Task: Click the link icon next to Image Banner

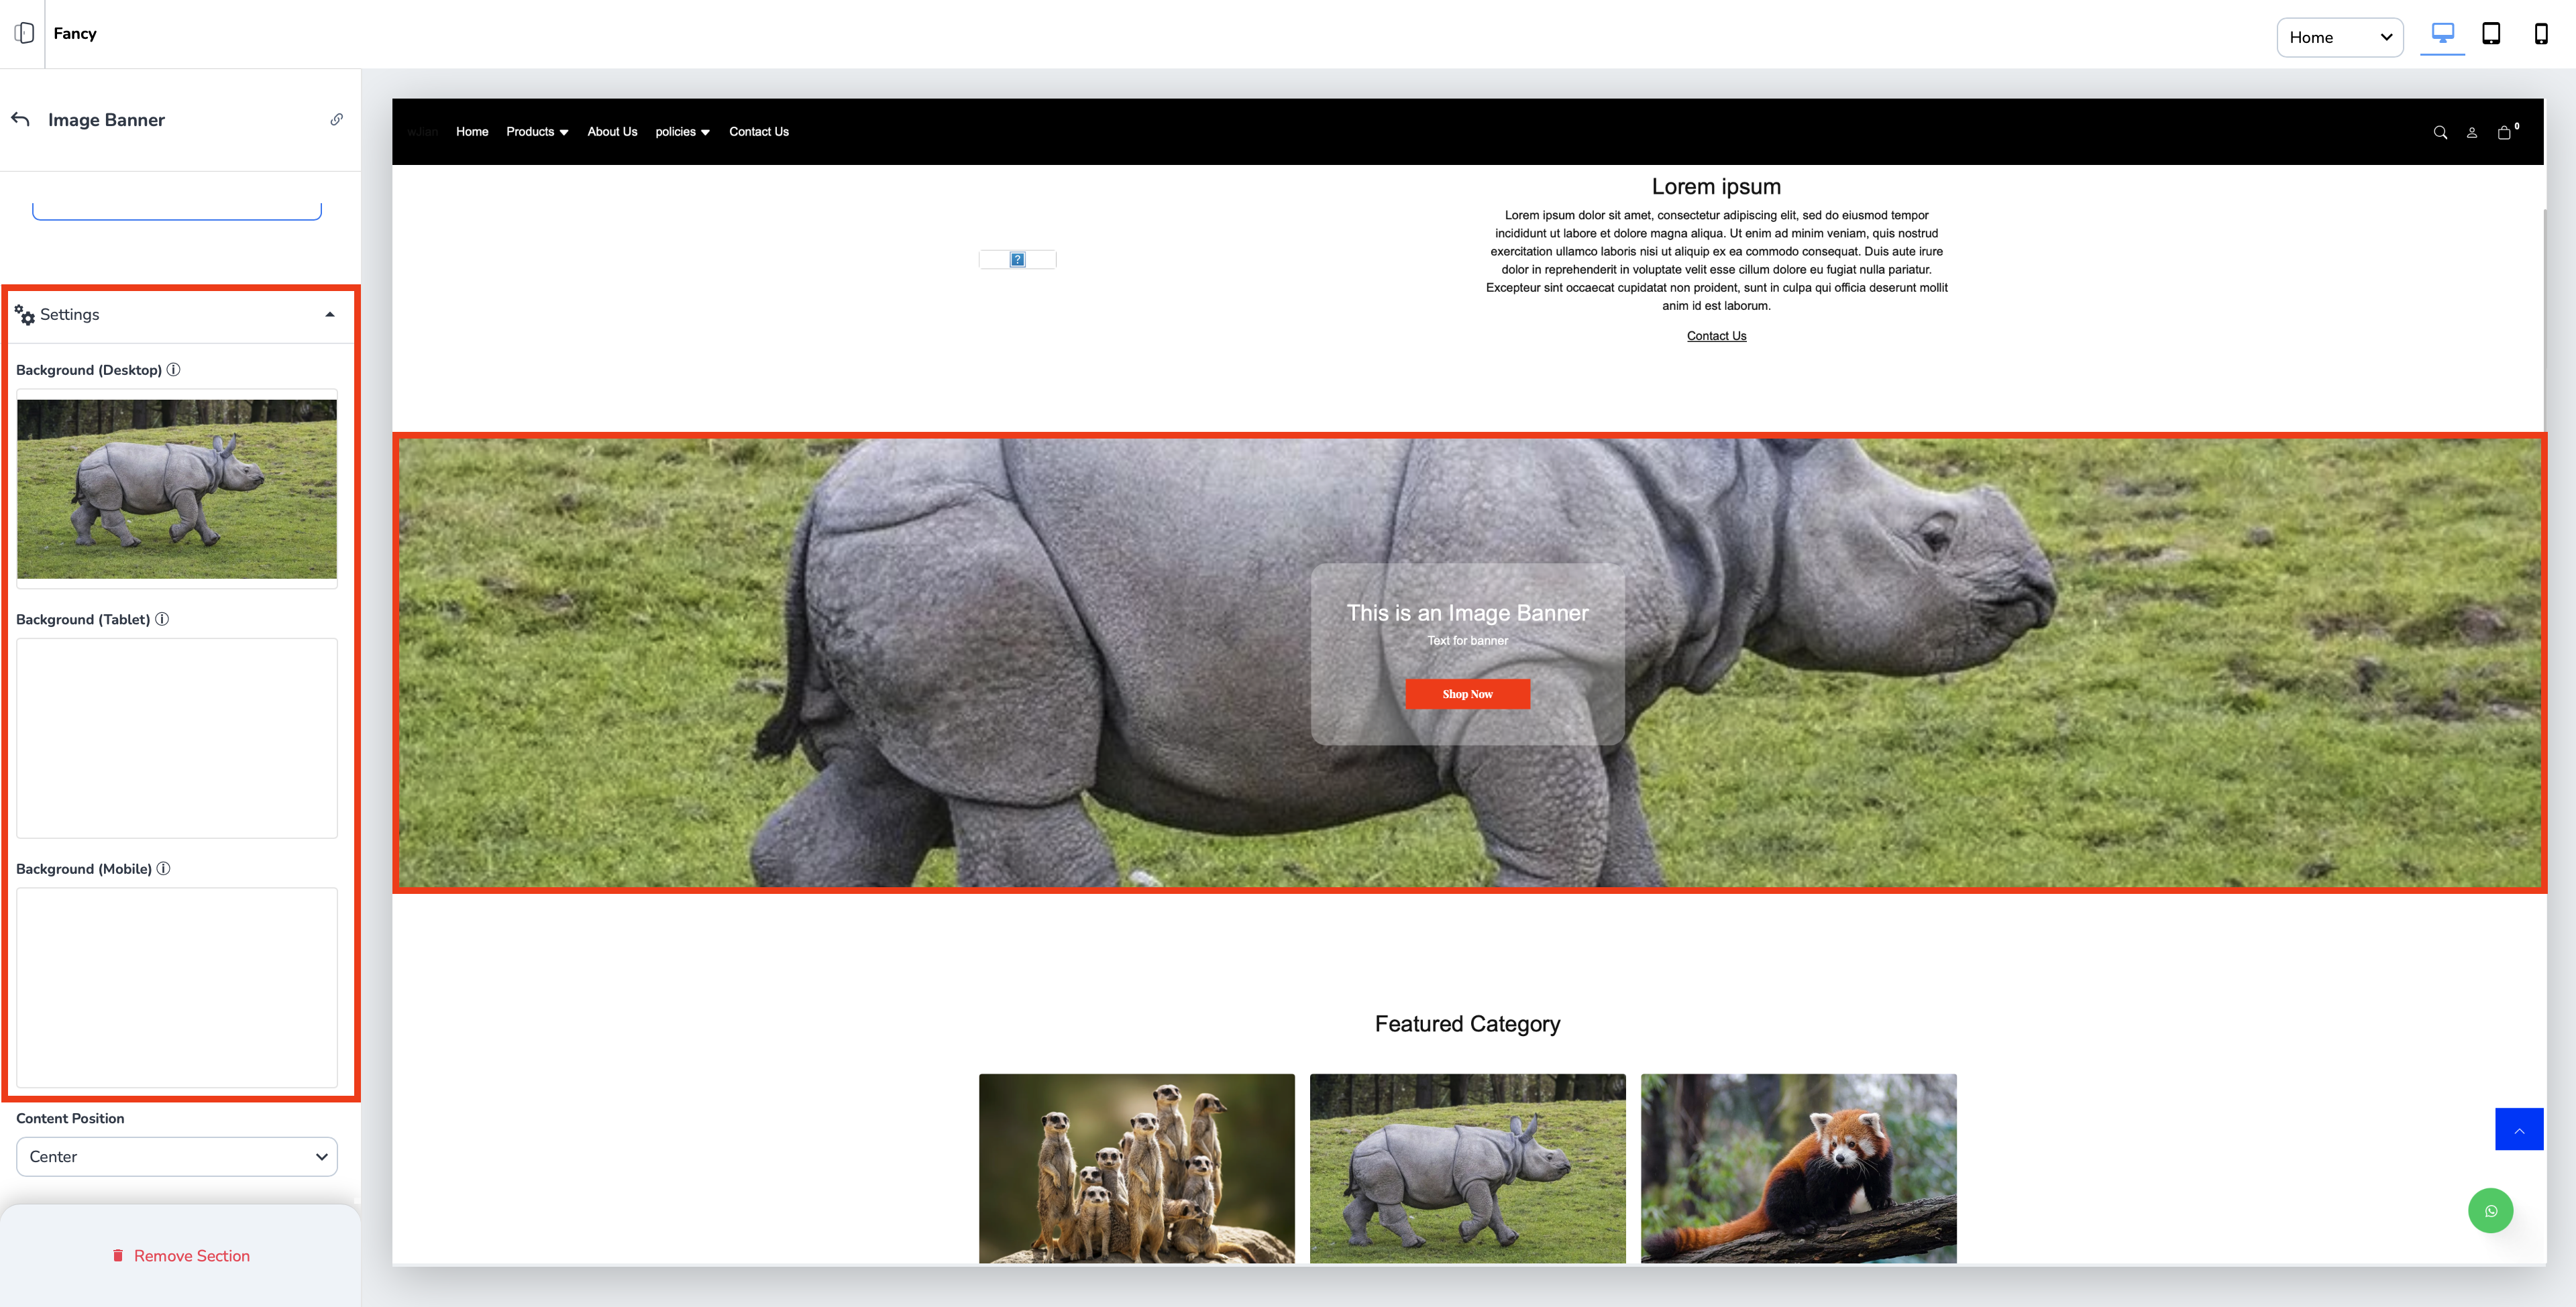Action: click(337, 120)
